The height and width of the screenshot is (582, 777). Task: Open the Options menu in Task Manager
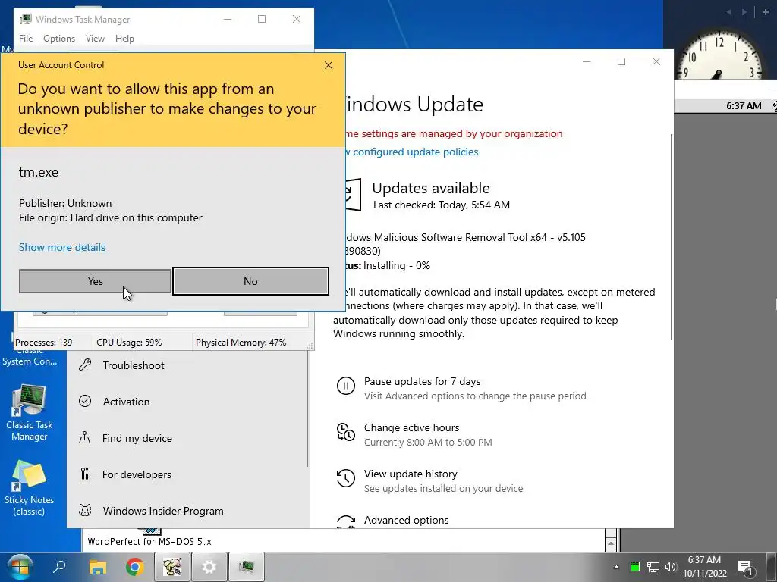59,39
